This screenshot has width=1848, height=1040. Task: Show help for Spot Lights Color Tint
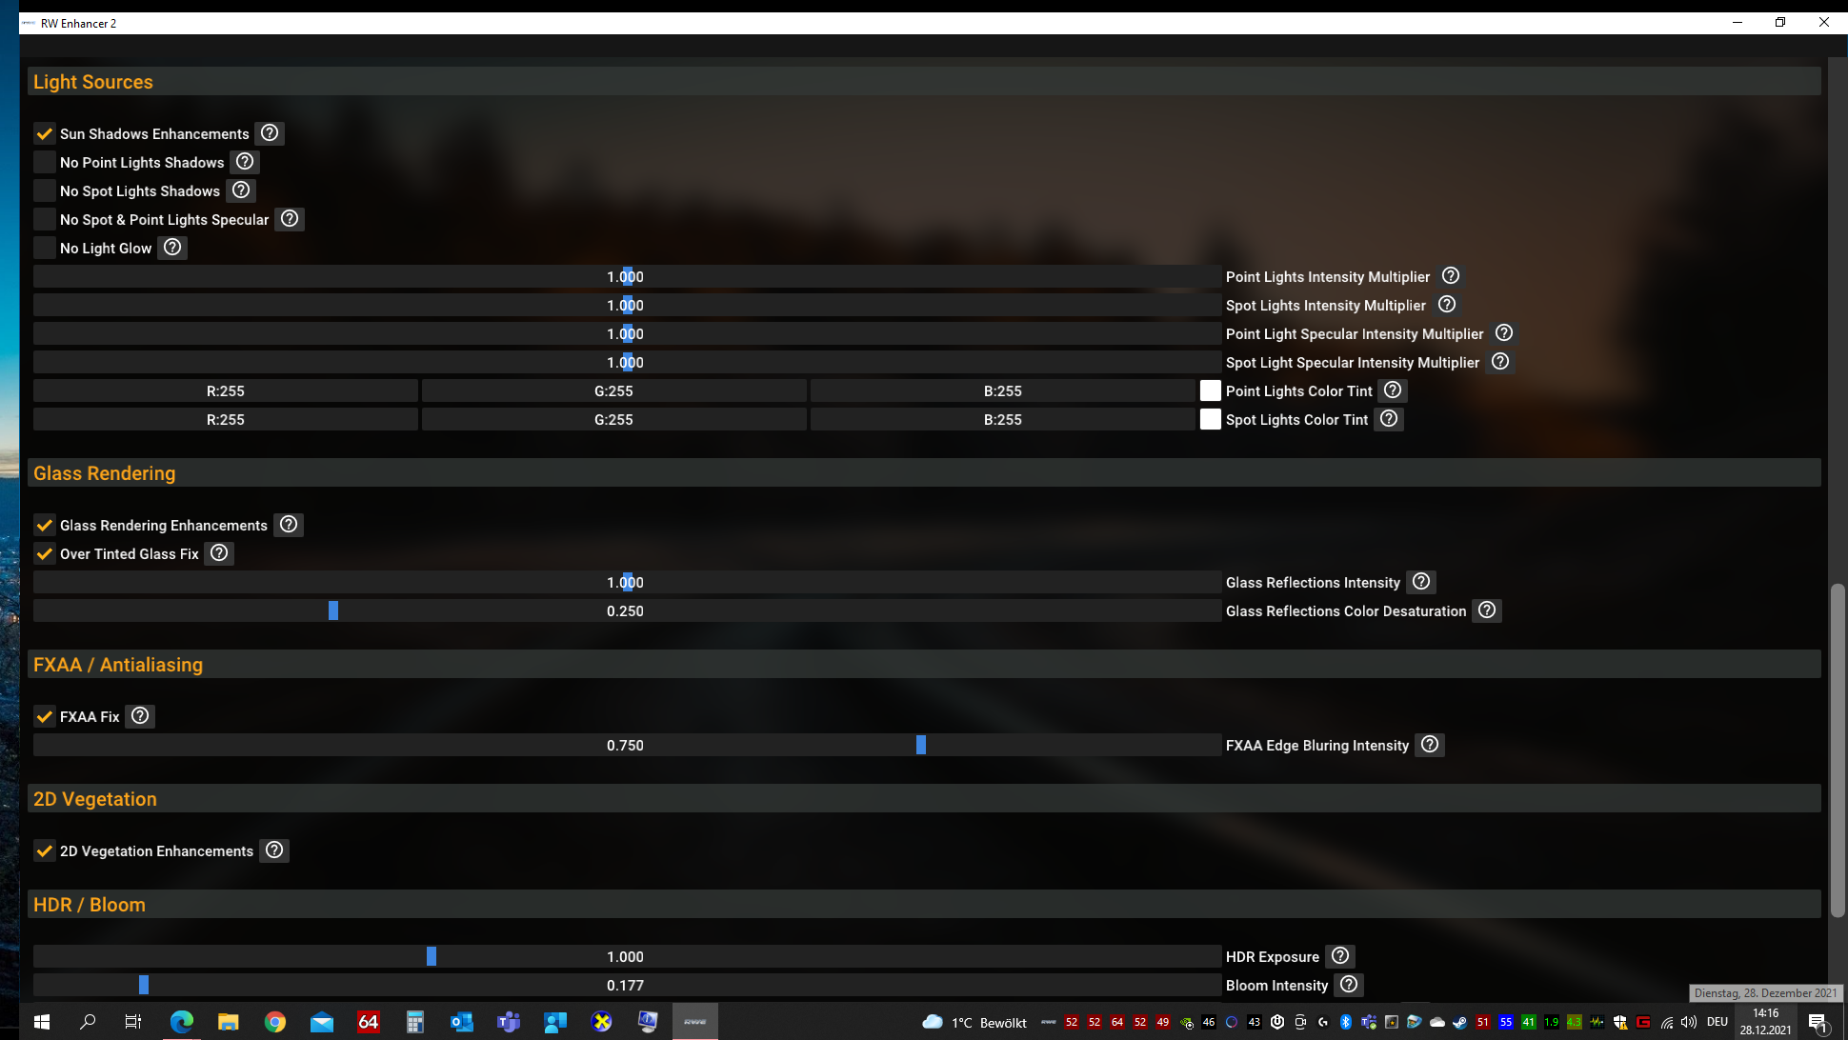tap(1389, 419)
